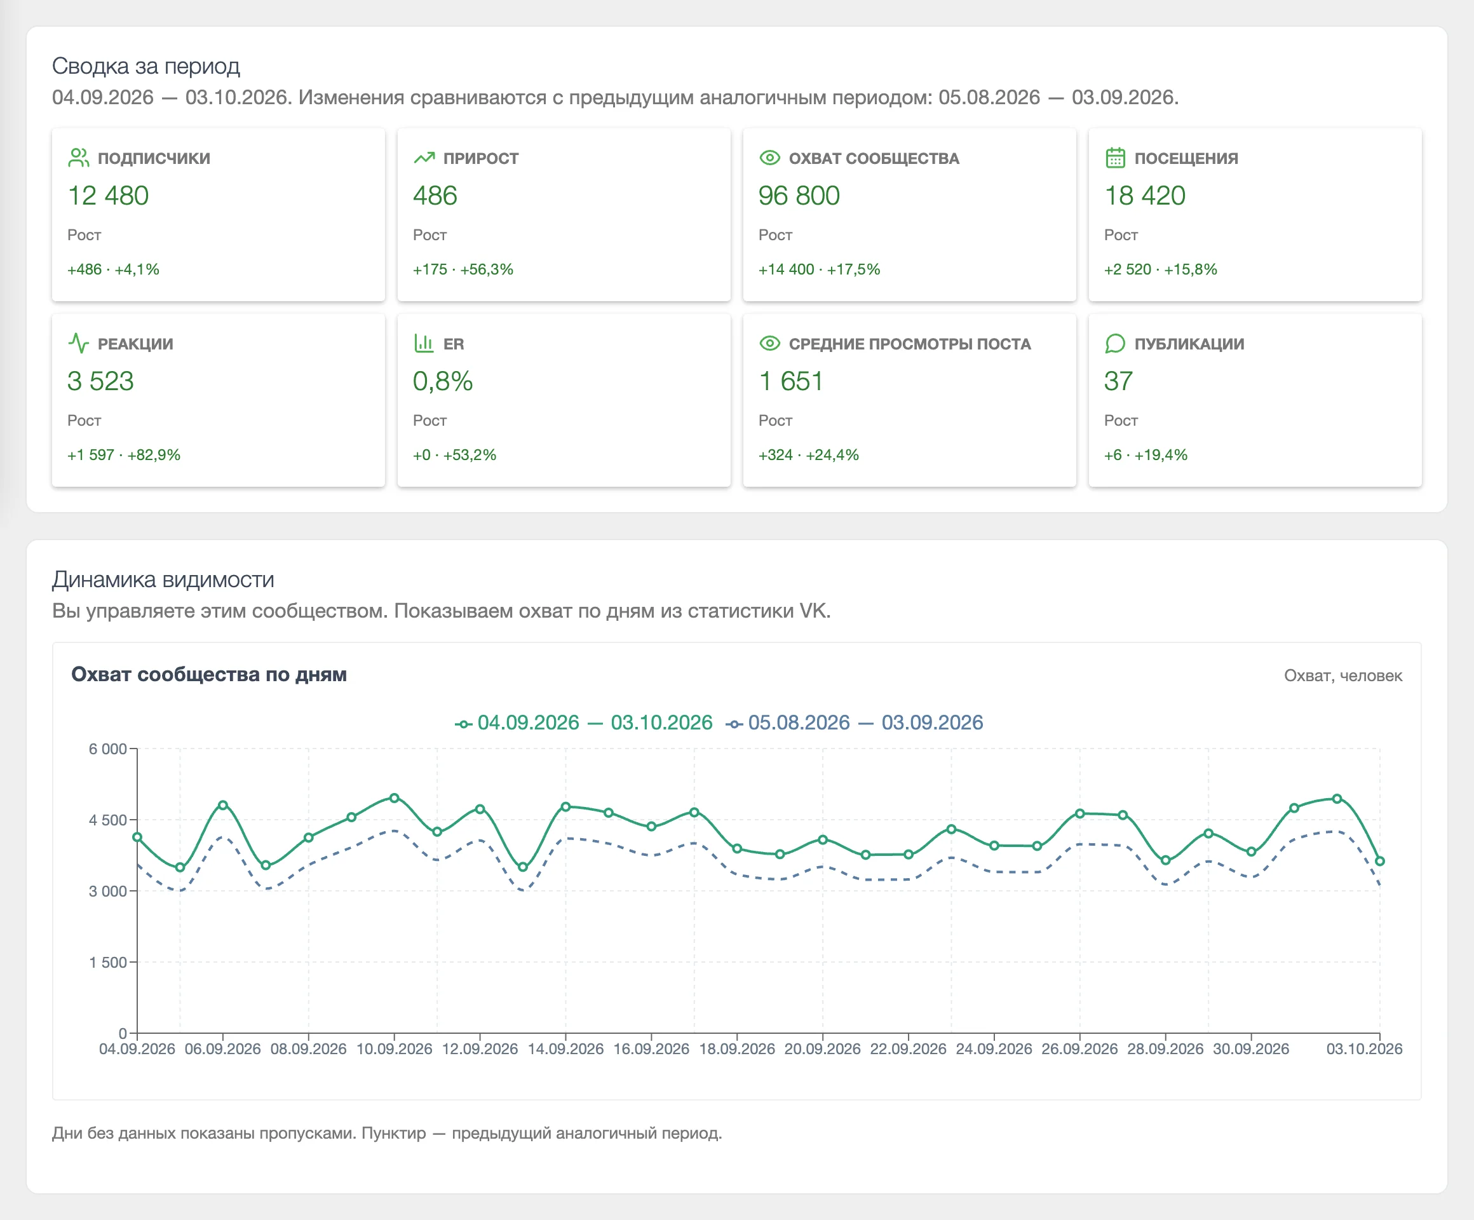Select the growth value 486

[x=435, y=196]
